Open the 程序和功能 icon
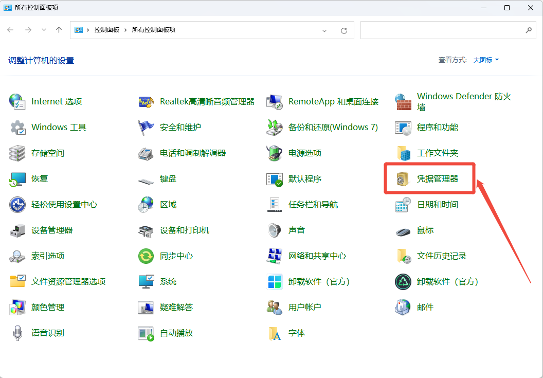543x378 pixels. click(x=403, y=128)
